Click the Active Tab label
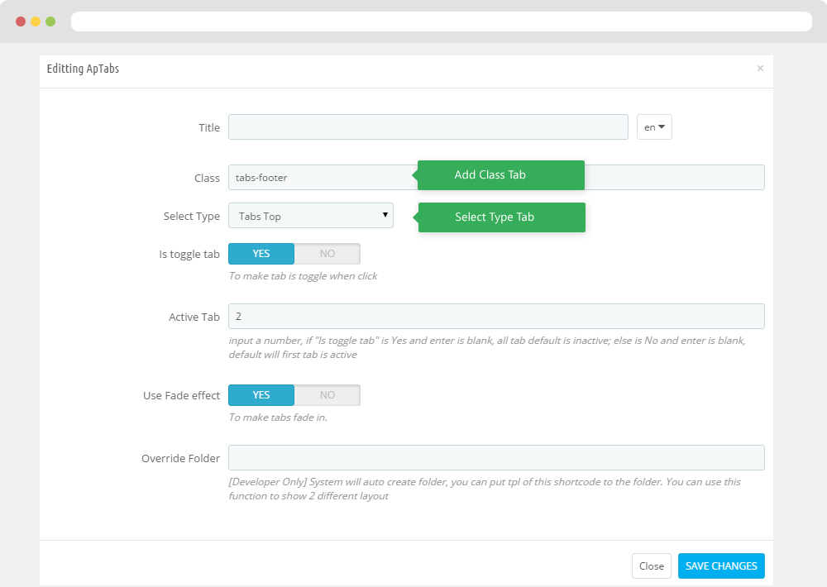 (194, 317)
